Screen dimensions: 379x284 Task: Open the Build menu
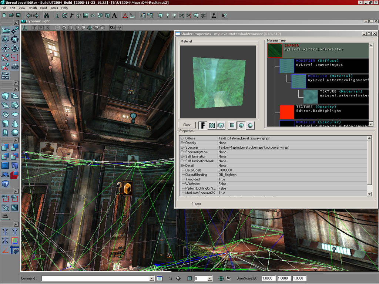tap(44, 8)
